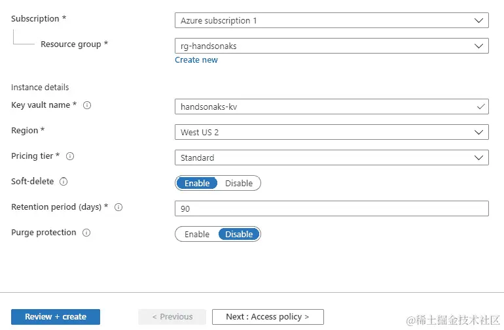Select Disable for Purge protection
504x330 pixels.
click(x=239, y=234)
